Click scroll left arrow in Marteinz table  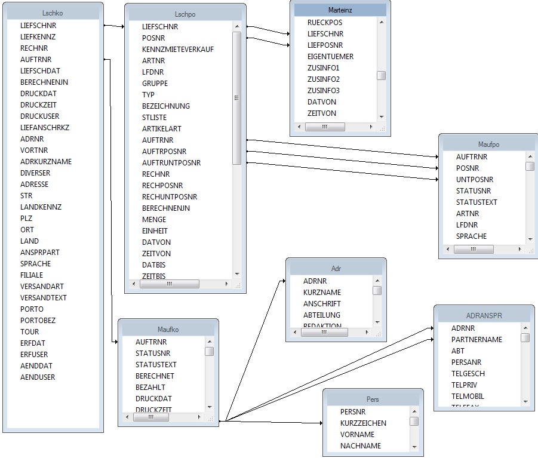(299, 127)
